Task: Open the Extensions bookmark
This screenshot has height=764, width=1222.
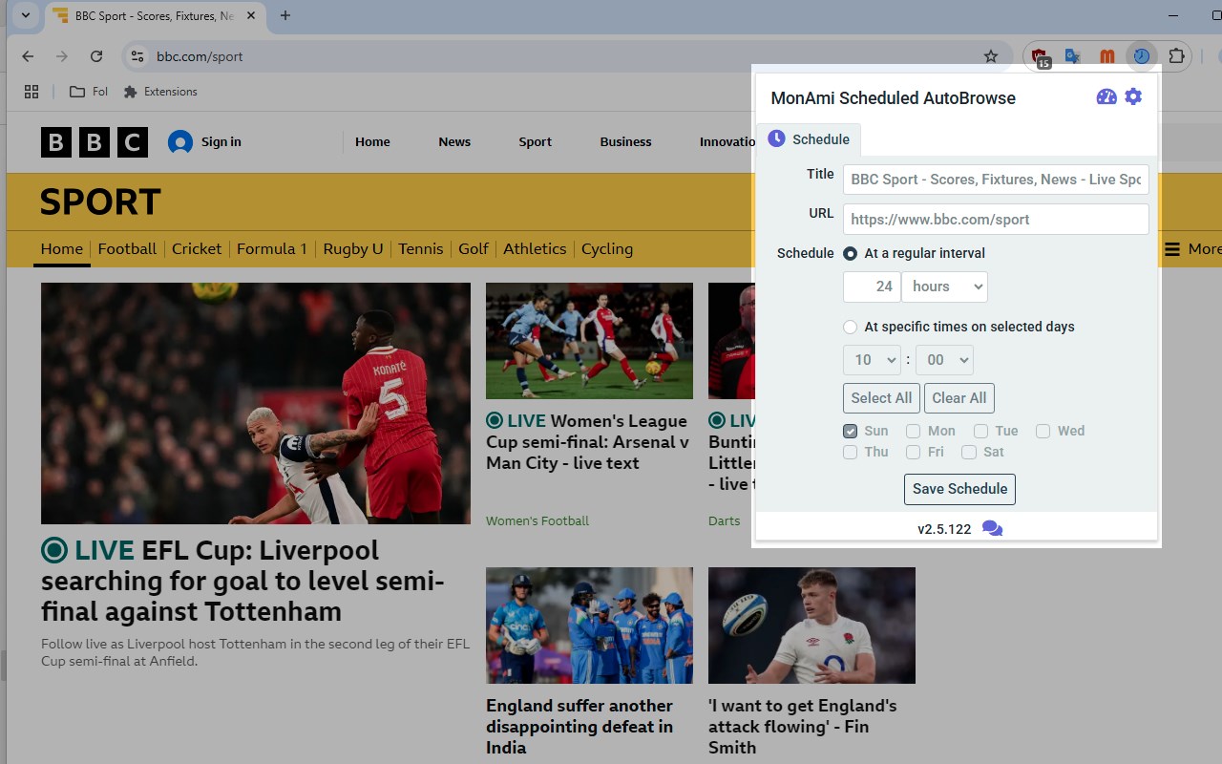Action: click(160, 92)
